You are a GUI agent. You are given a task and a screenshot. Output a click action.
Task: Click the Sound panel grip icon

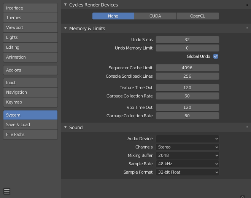[x=246, y=128]
